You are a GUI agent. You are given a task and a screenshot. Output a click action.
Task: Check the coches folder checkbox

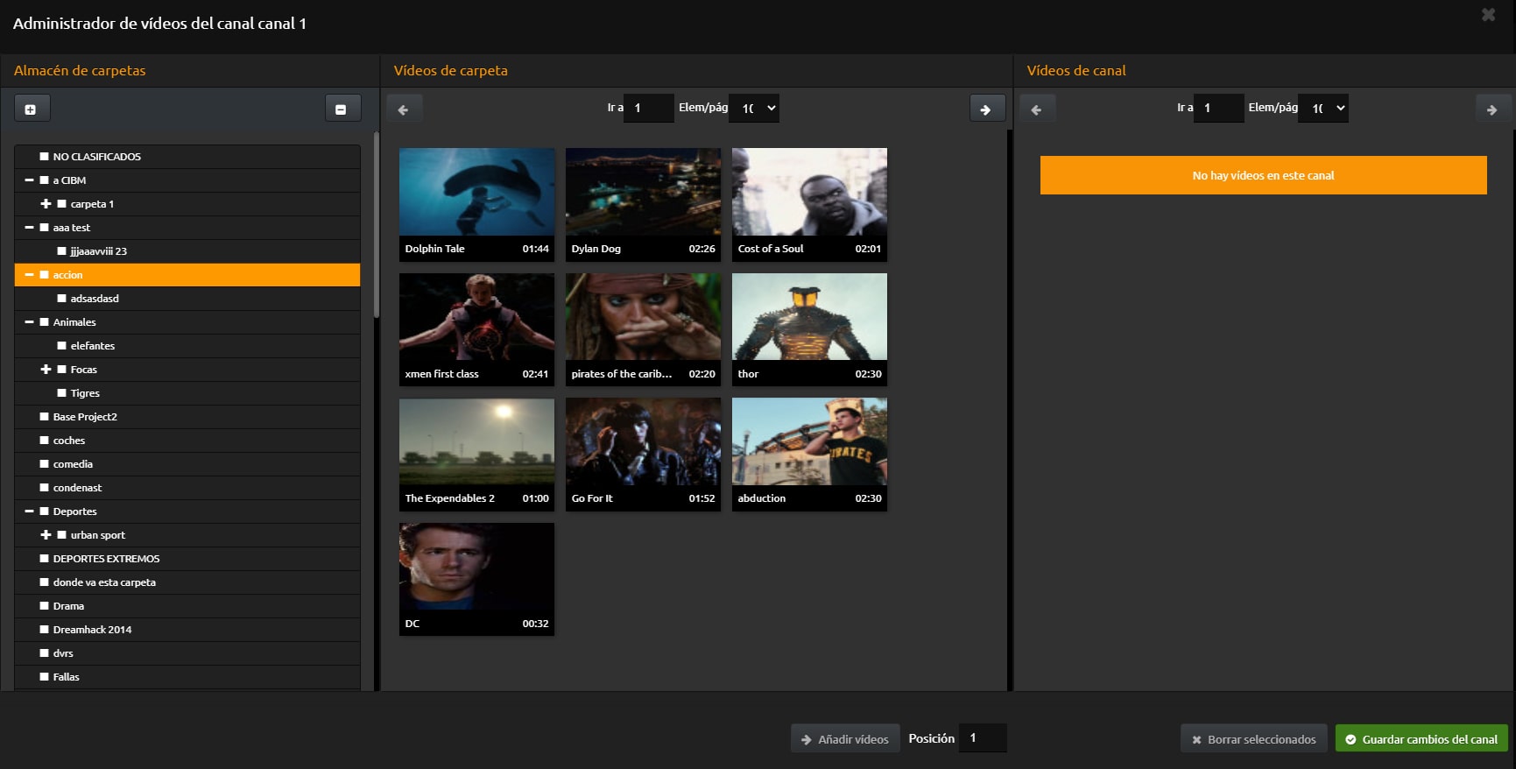(44, 440)
